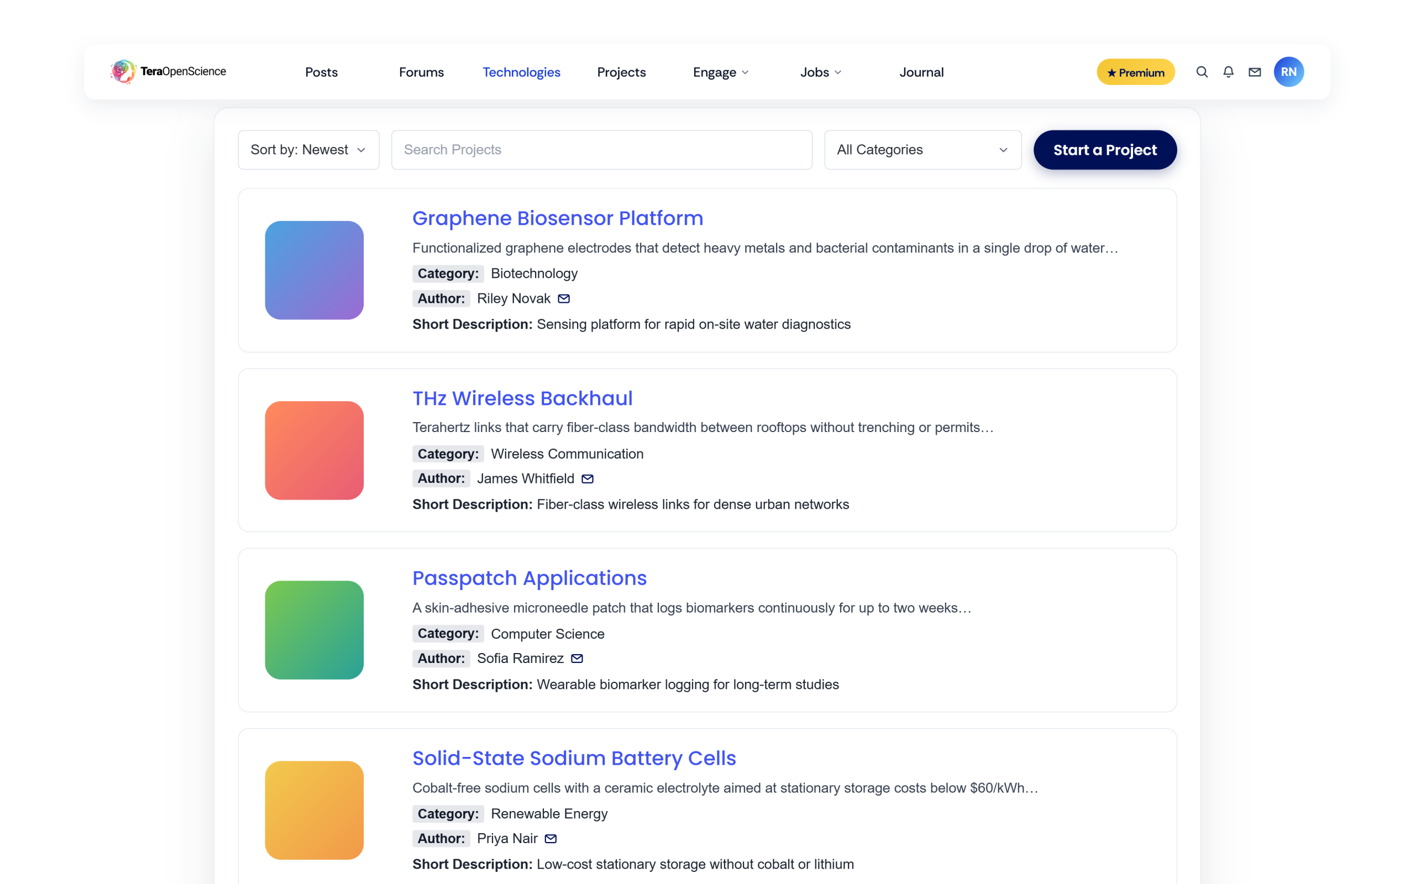This screenshot has width=1415, height=884.
Task: Click 'Low-cost stationary storage' short description
Action: coord(695,864)
